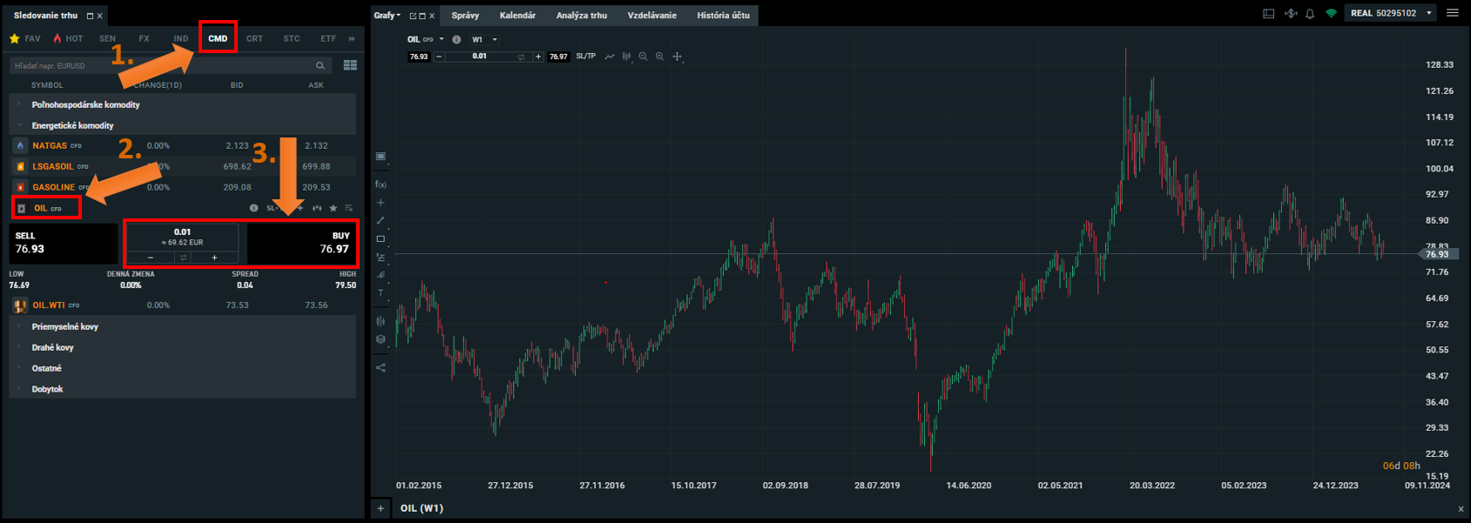Expand the Poľnohospodárske komodity group
The height and width of the screenshot is (523, 1471).
[x=85, y=104]
